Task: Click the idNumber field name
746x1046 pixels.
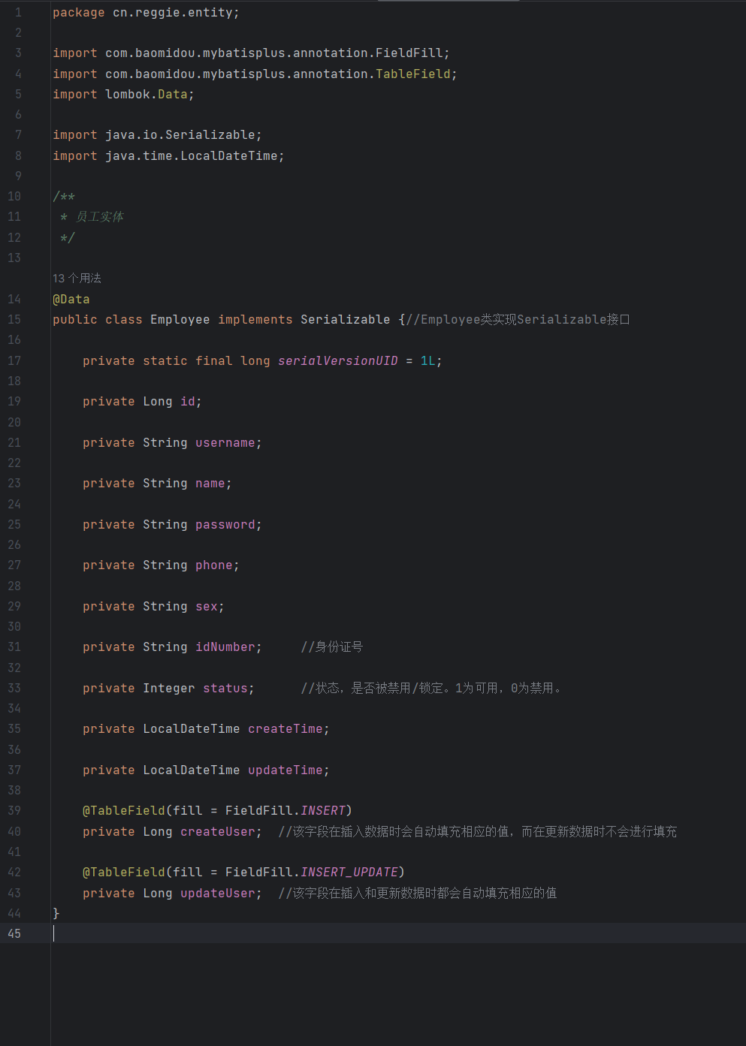Action: click(225, 647)
